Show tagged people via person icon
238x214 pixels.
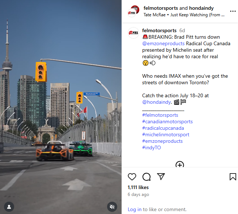point(9,207)
